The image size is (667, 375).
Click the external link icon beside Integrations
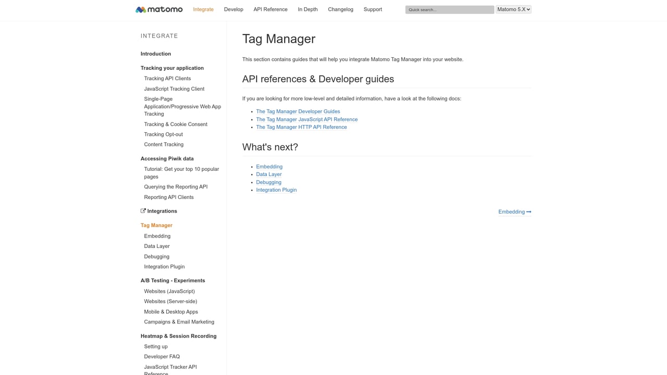(142, 210)
